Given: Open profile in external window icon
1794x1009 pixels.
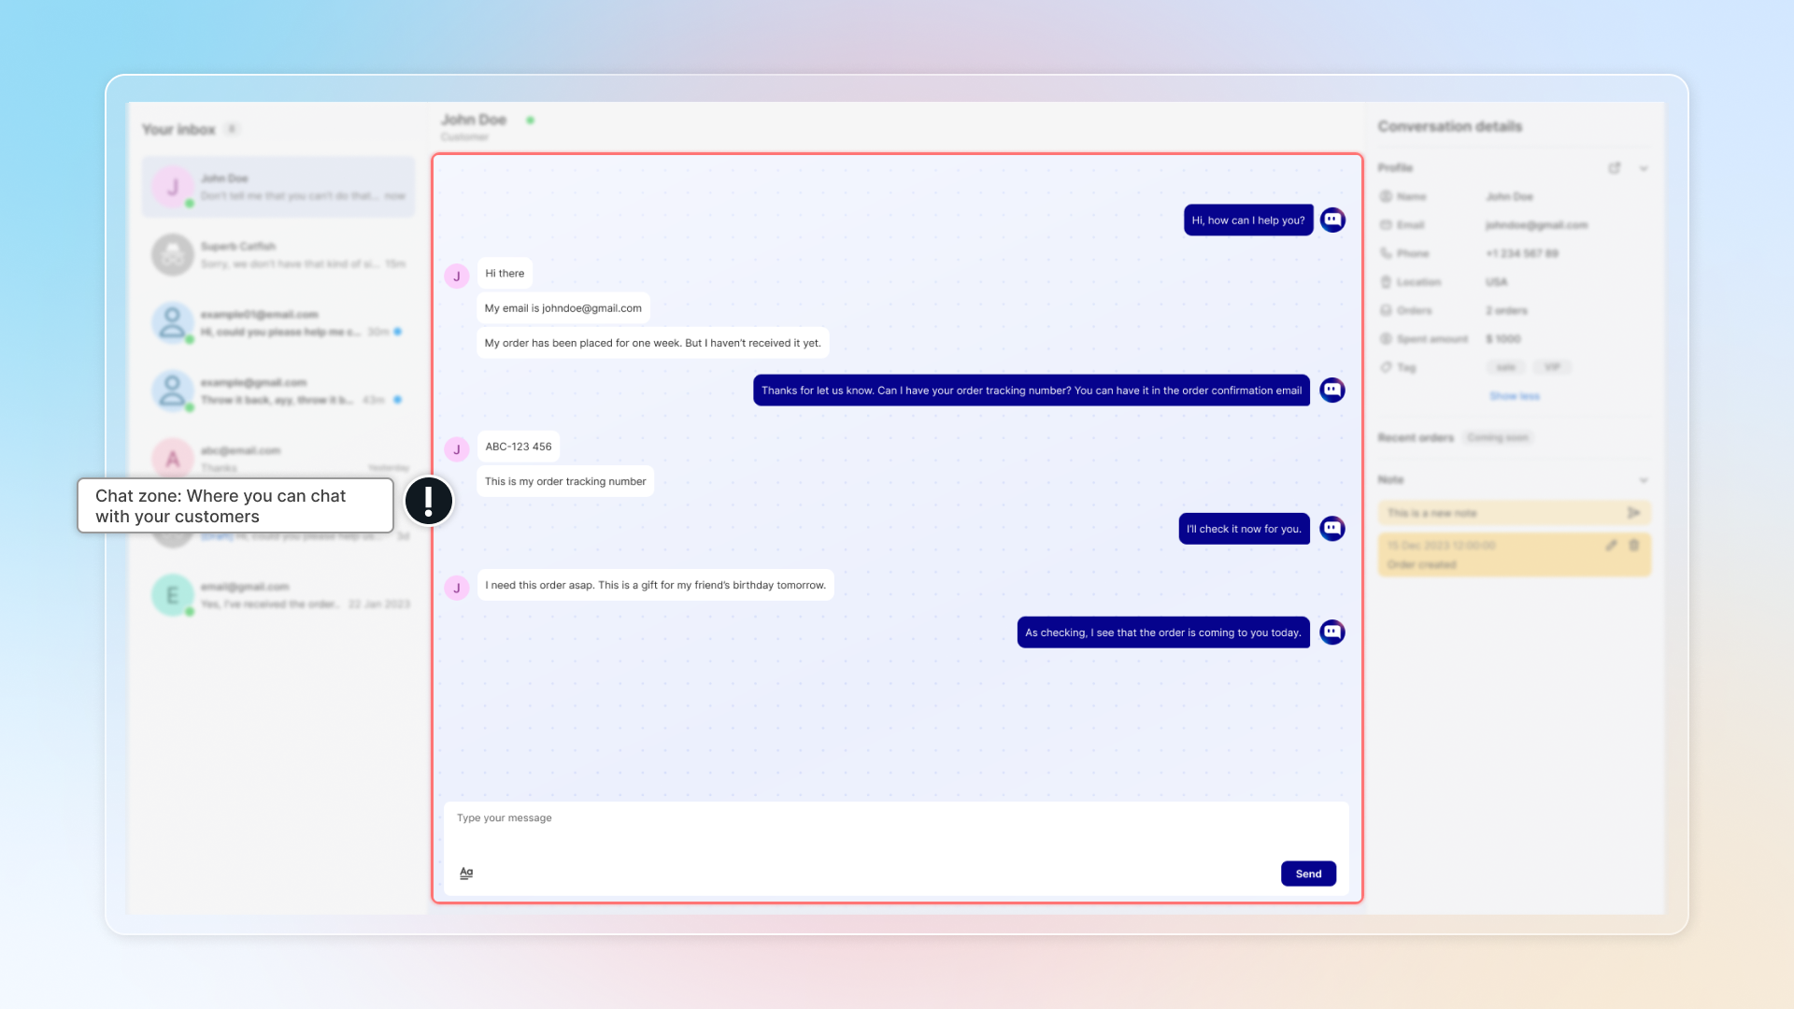Looking at the screenshot, I should coord(1614,168).
